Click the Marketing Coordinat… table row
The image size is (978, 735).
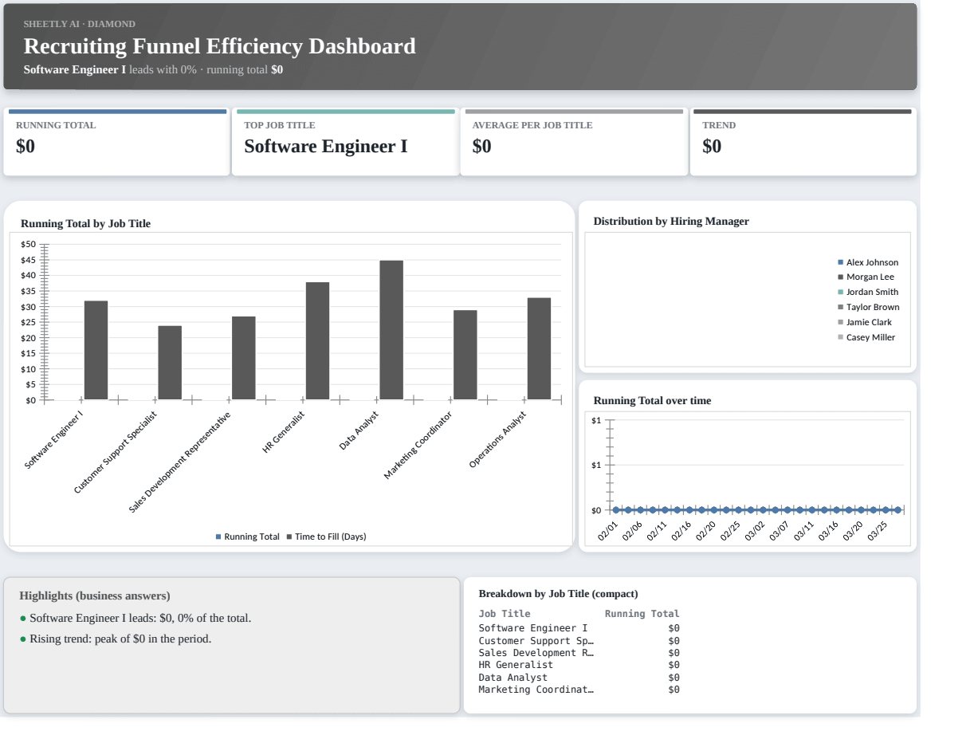579,690
